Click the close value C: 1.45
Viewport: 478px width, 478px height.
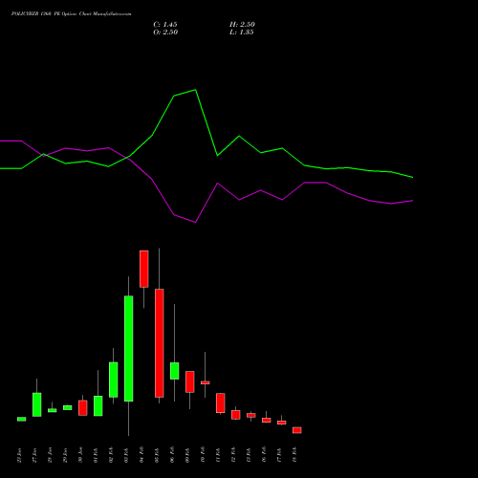point(165,25)
